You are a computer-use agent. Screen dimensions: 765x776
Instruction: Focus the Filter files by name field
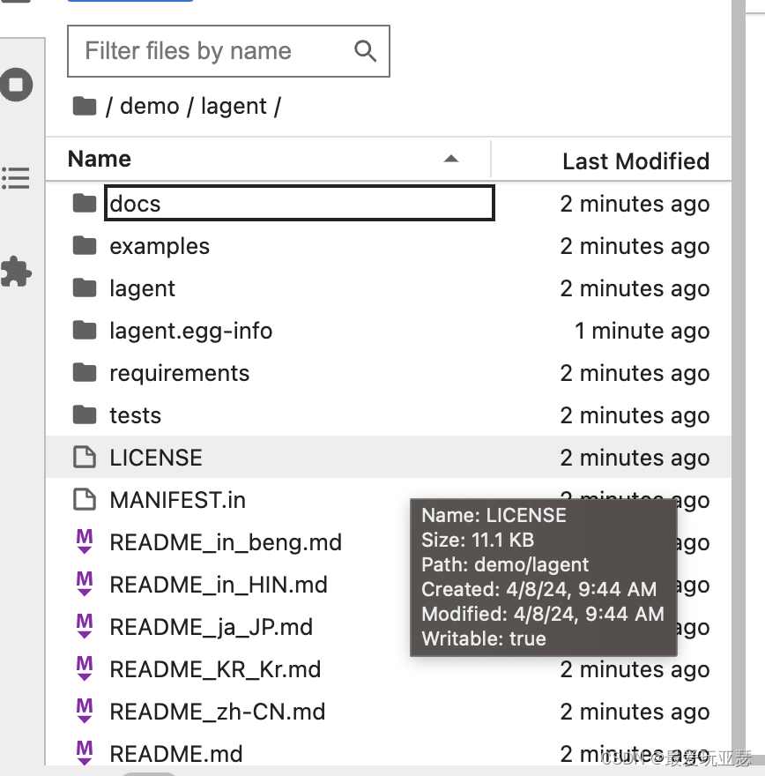[228, 51]
